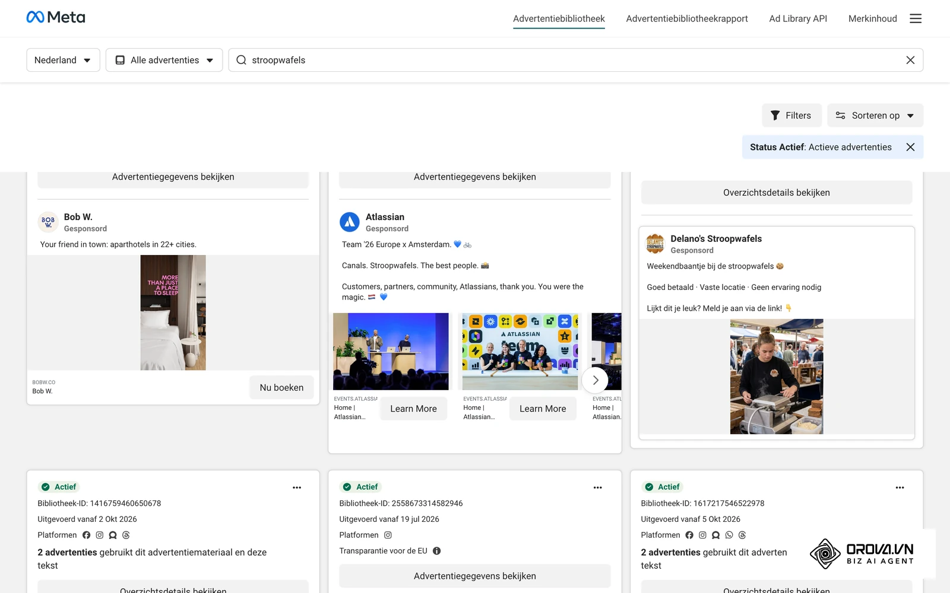Open the hamburger menu icon
The width and height of the screenshot is (950, 593).
pyautogui.click(x=916, y=18)
